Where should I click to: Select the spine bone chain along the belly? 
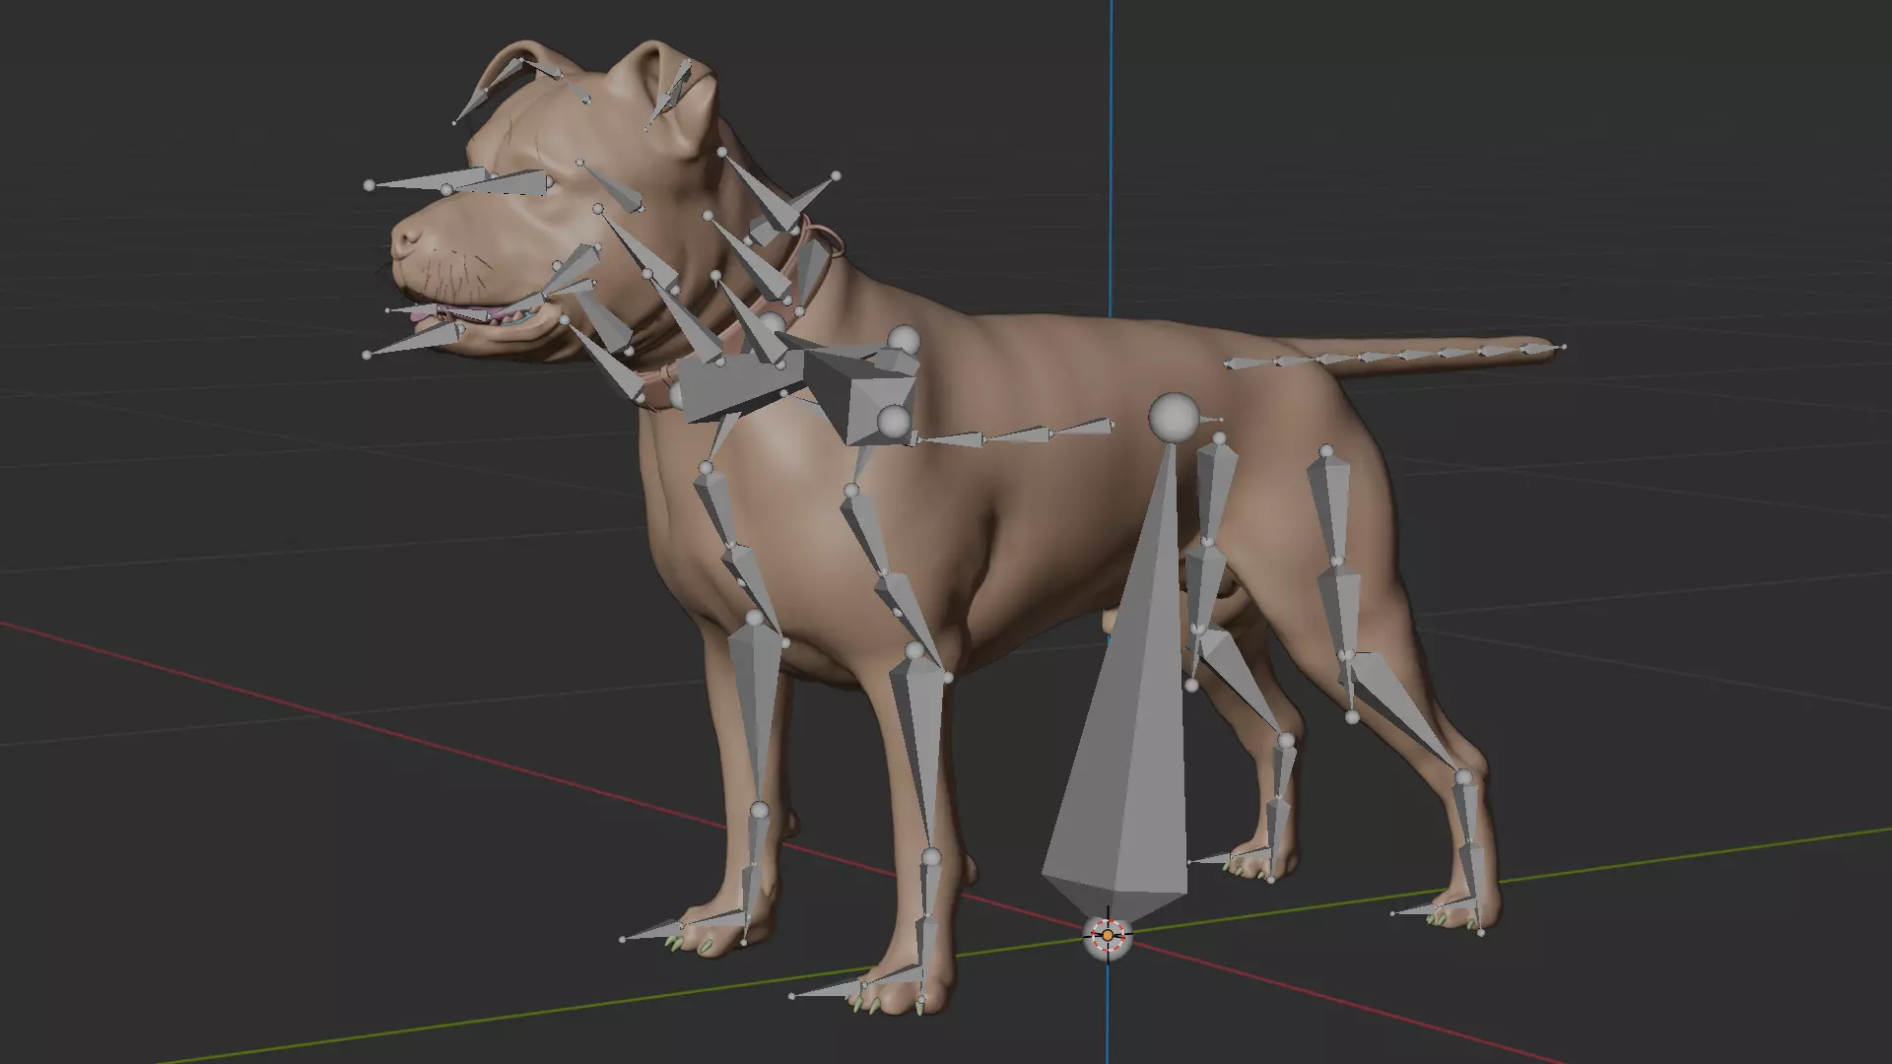coord(1012,434)
